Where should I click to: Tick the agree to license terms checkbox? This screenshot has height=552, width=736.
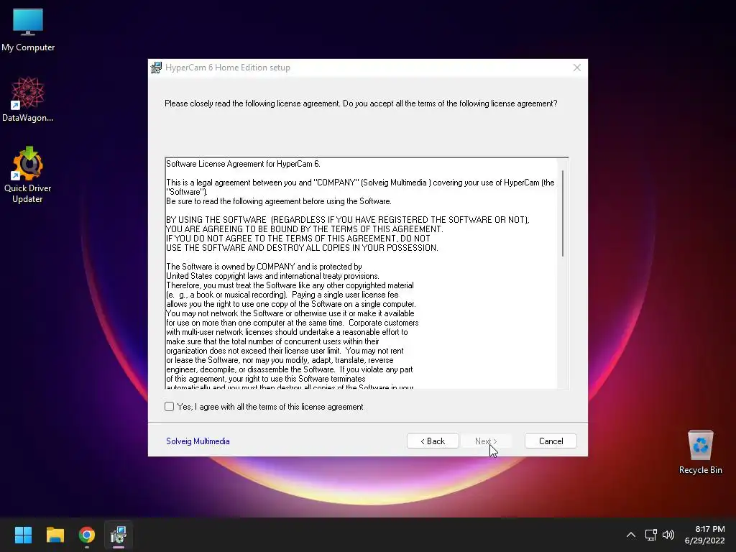pos(170,407)
